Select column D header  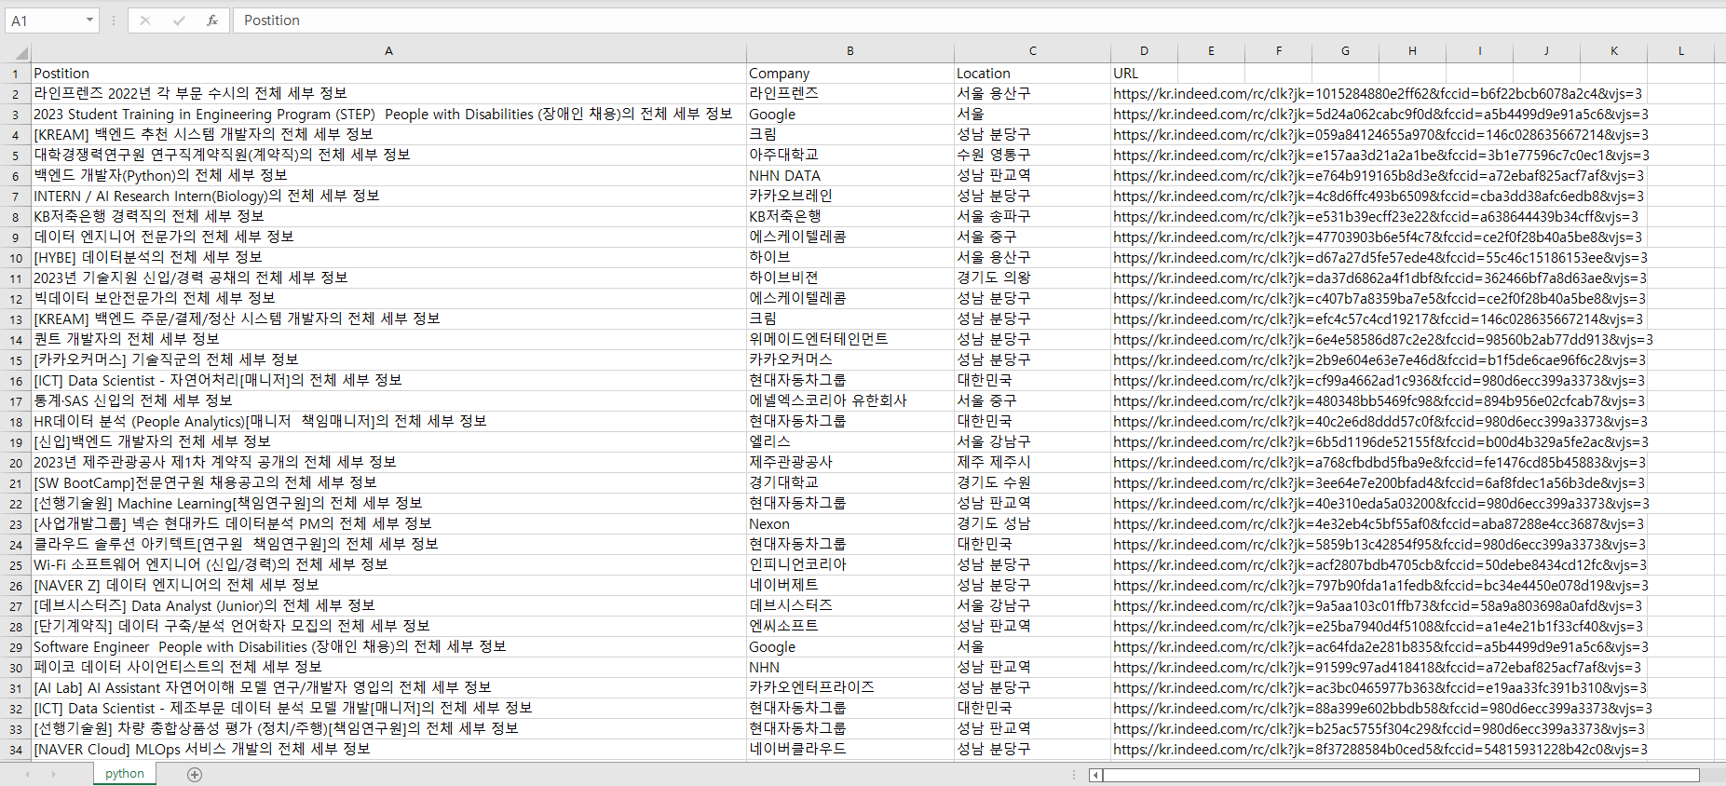(x=1144, y=52)
